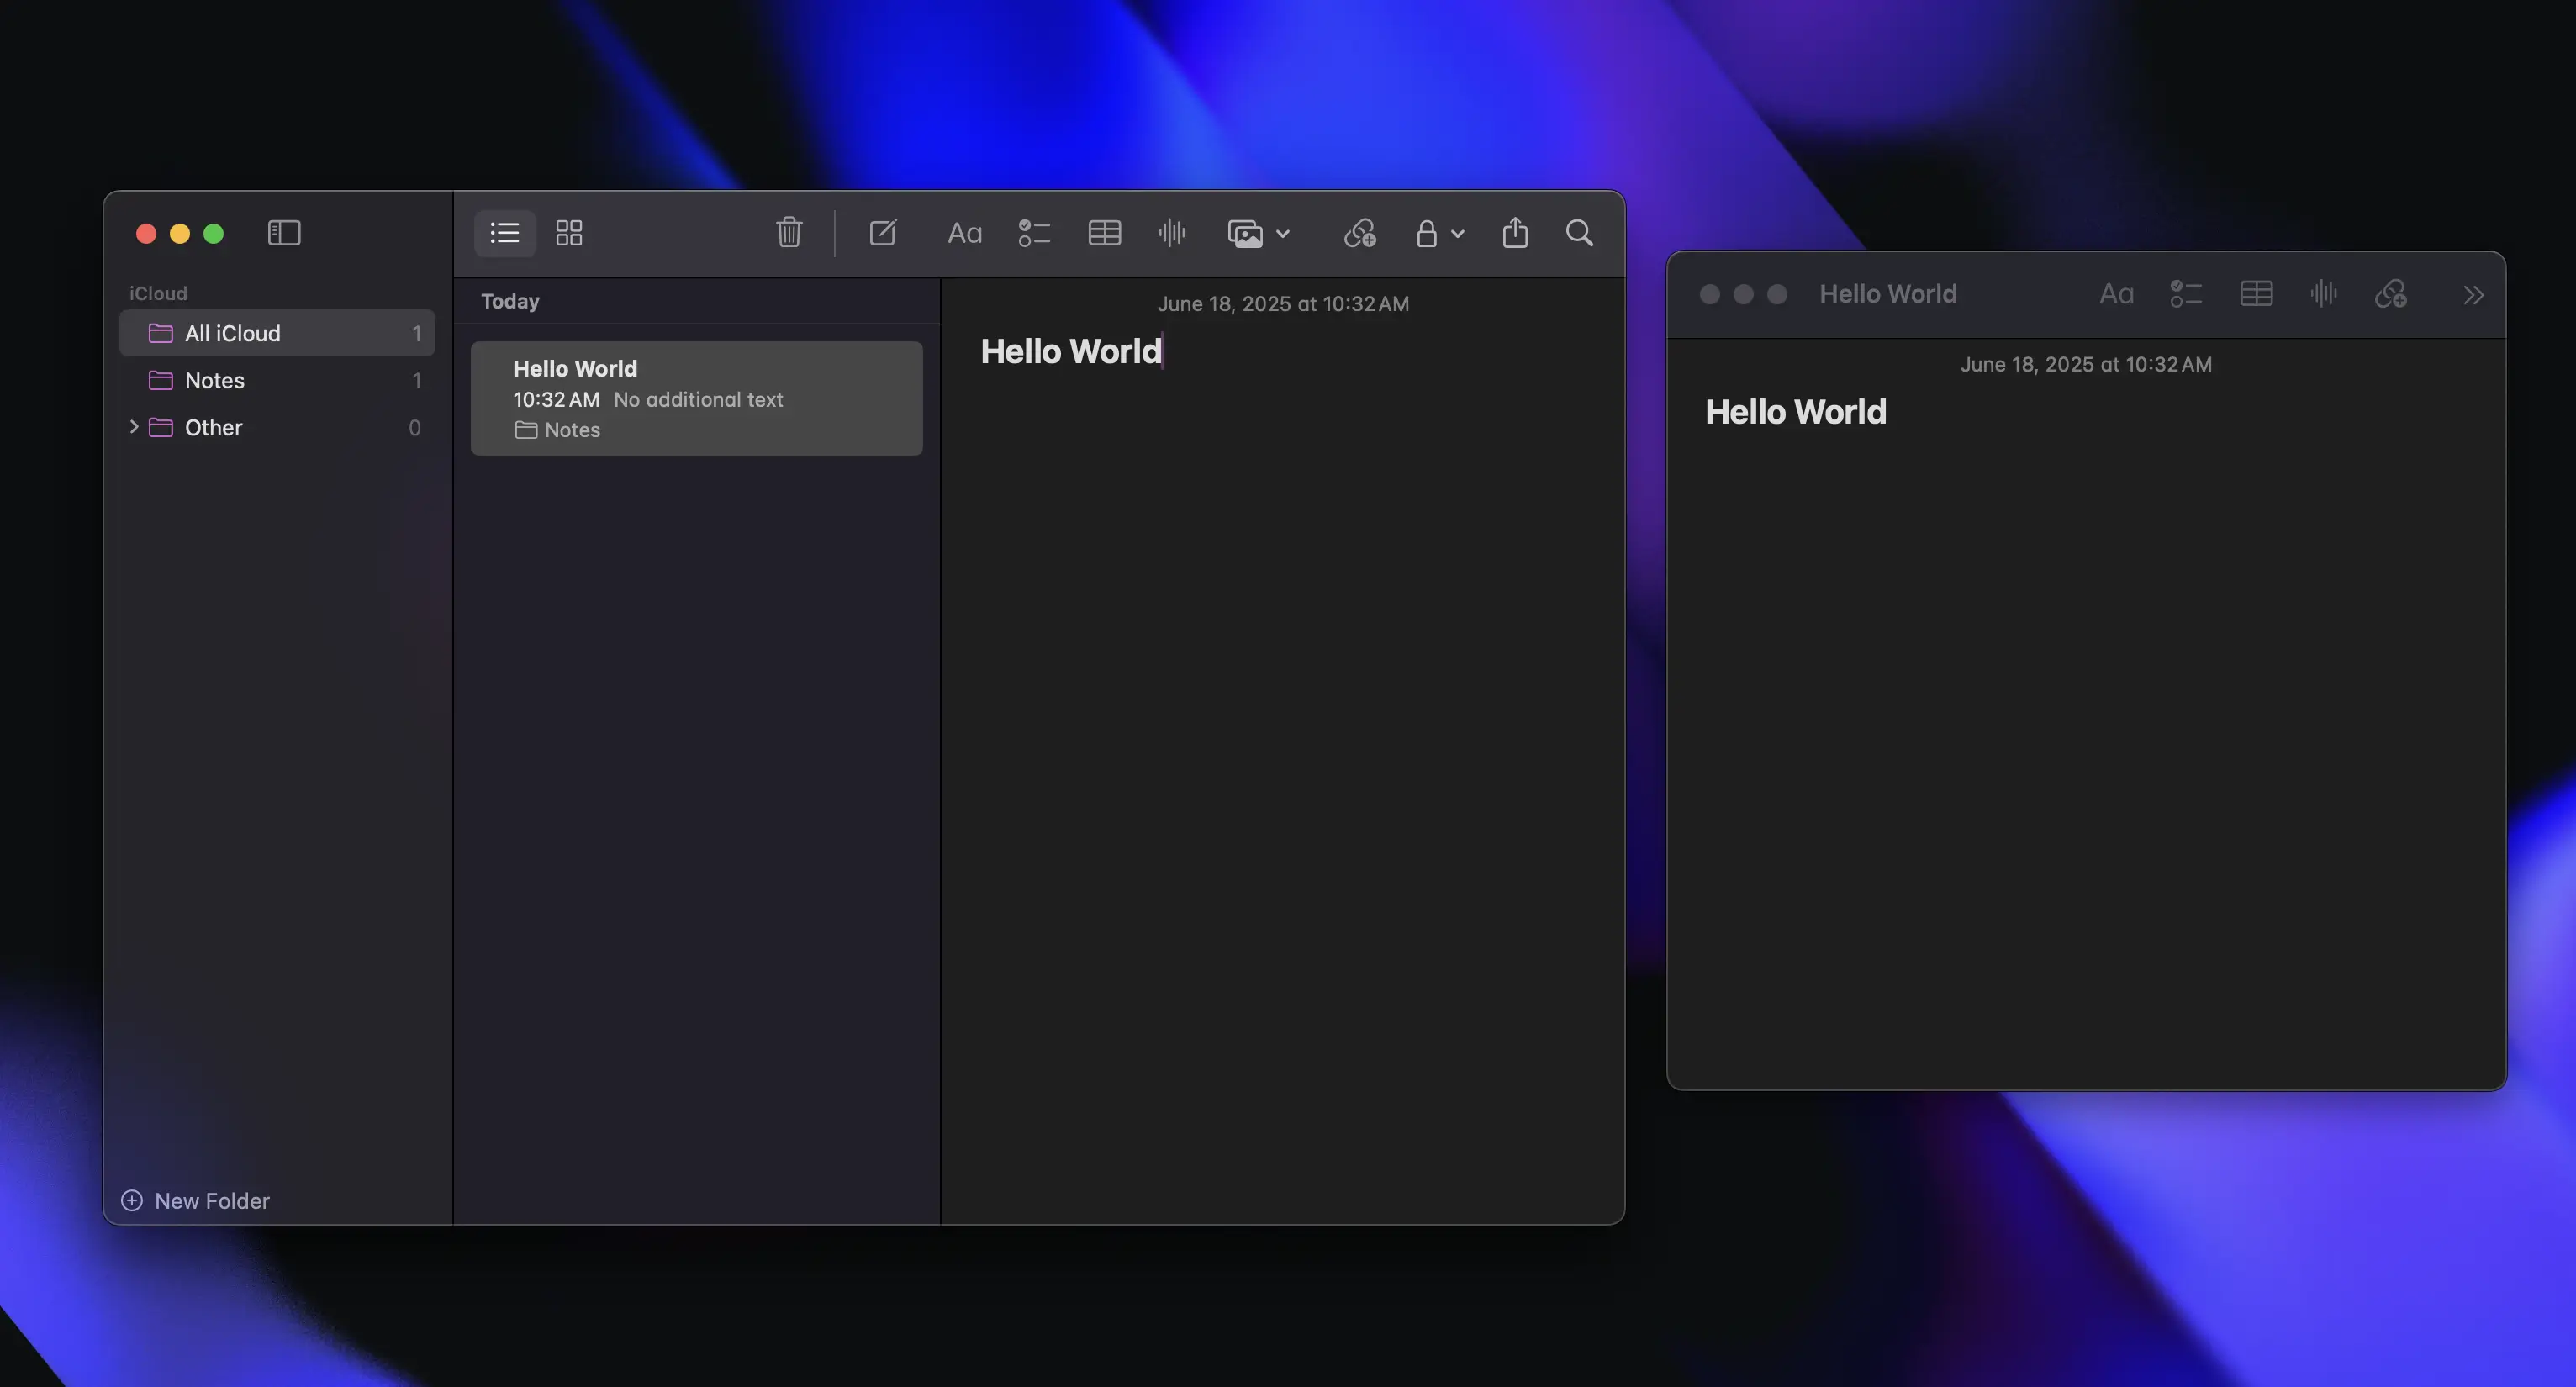Show more toolbar items in the floating window
Viewport: 2576px width, 1387px height.
(x=2473, y=295)
